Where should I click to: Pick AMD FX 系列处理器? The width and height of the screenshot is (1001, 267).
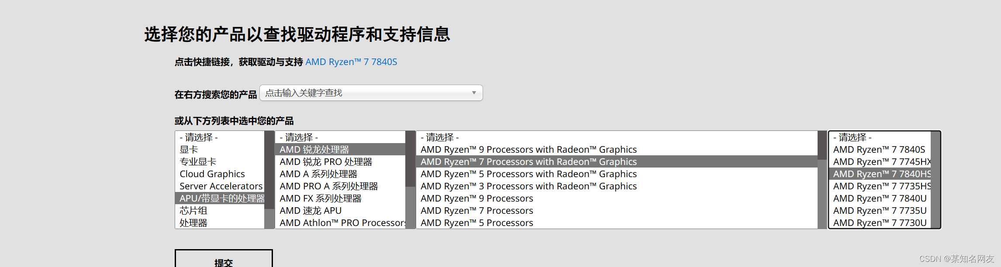tap(340, 199)
